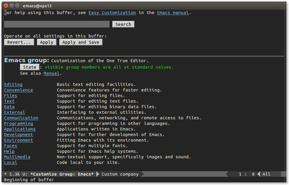The image size is (289, 185).
Task: Open the State button menu
Action: click(30, 67)
